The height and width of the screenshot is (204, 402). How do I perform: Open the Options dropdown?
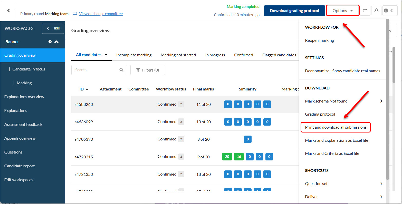[x=342, y=11]
